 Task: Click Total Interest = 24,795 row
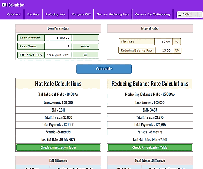150,117
